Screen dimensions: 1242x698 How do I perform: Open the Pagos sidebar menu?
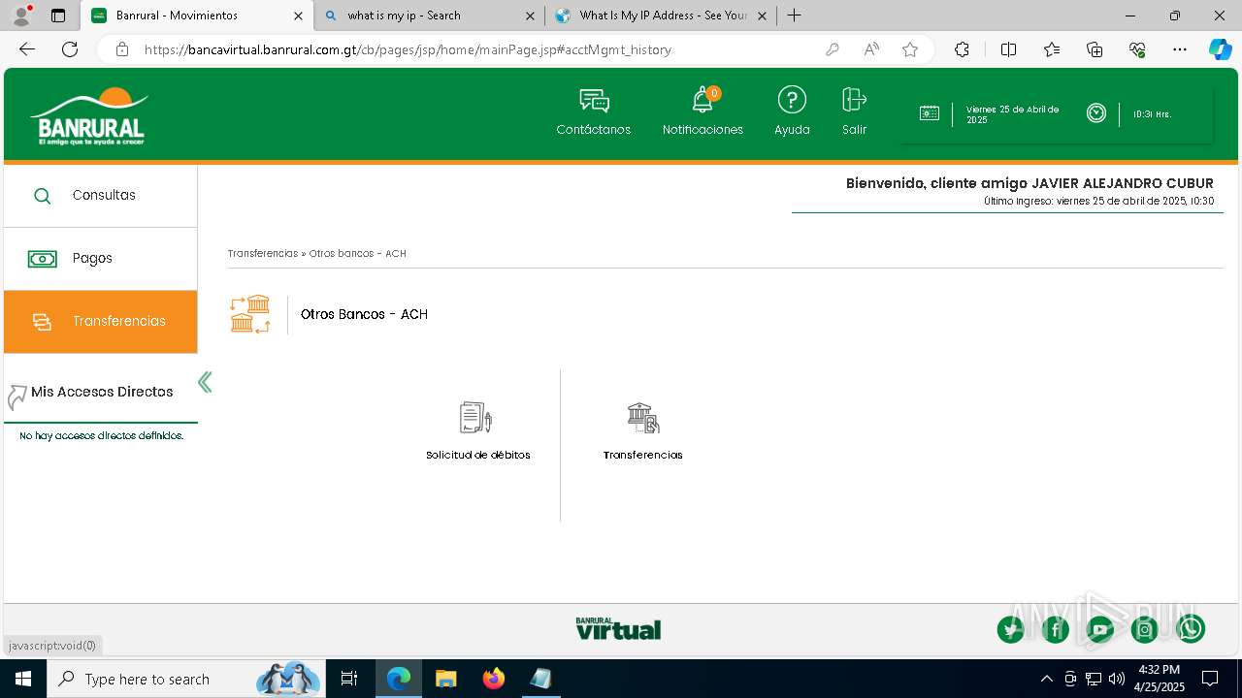[100, 259]
